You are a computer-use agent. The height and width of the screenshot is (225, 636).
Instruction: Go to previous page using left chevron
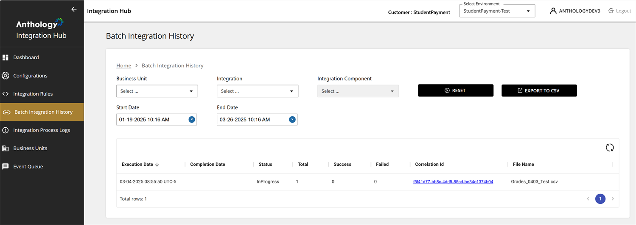point(588,199)
